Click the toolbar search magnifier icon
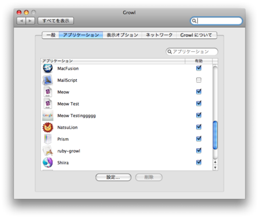259x218 pixels. [x=194, y=21]
